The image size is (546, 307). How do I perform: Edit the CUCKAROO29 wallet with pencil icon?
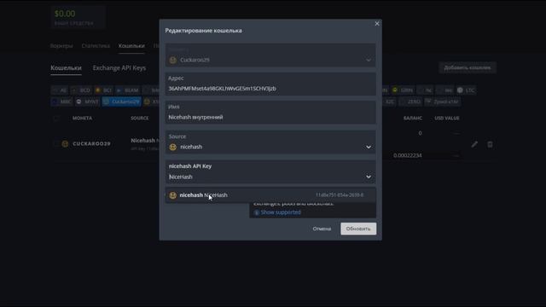coord(474,144)
